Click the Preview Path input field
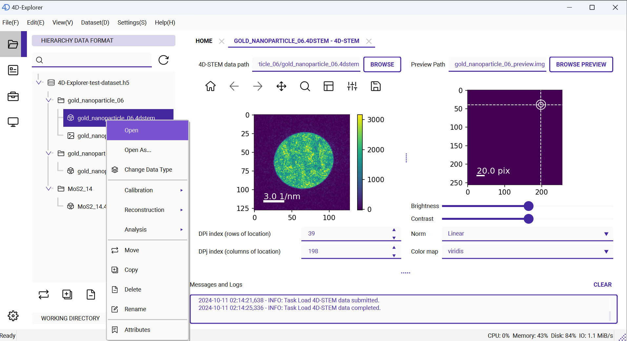The height and width of the screenshot is (341, 627). pyautogui.click(x=497, y=64)
